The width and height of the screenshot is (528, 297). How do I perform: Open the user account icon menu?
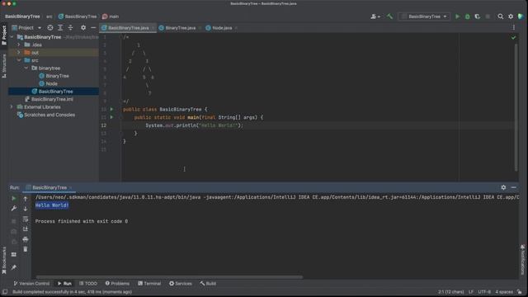point(375,16)
